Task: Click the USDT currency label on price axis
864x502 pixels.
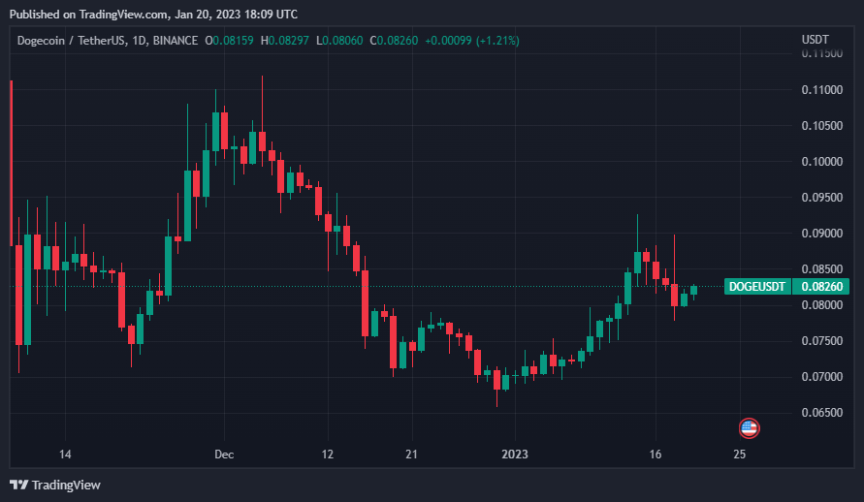Action: click(x=815, y=40)
